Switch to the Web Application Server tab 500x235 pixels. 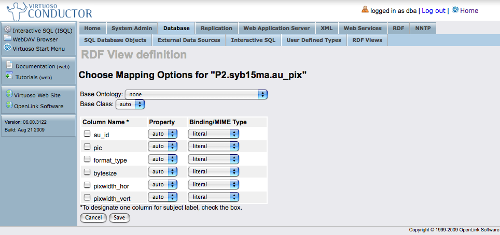click(276, 28)
